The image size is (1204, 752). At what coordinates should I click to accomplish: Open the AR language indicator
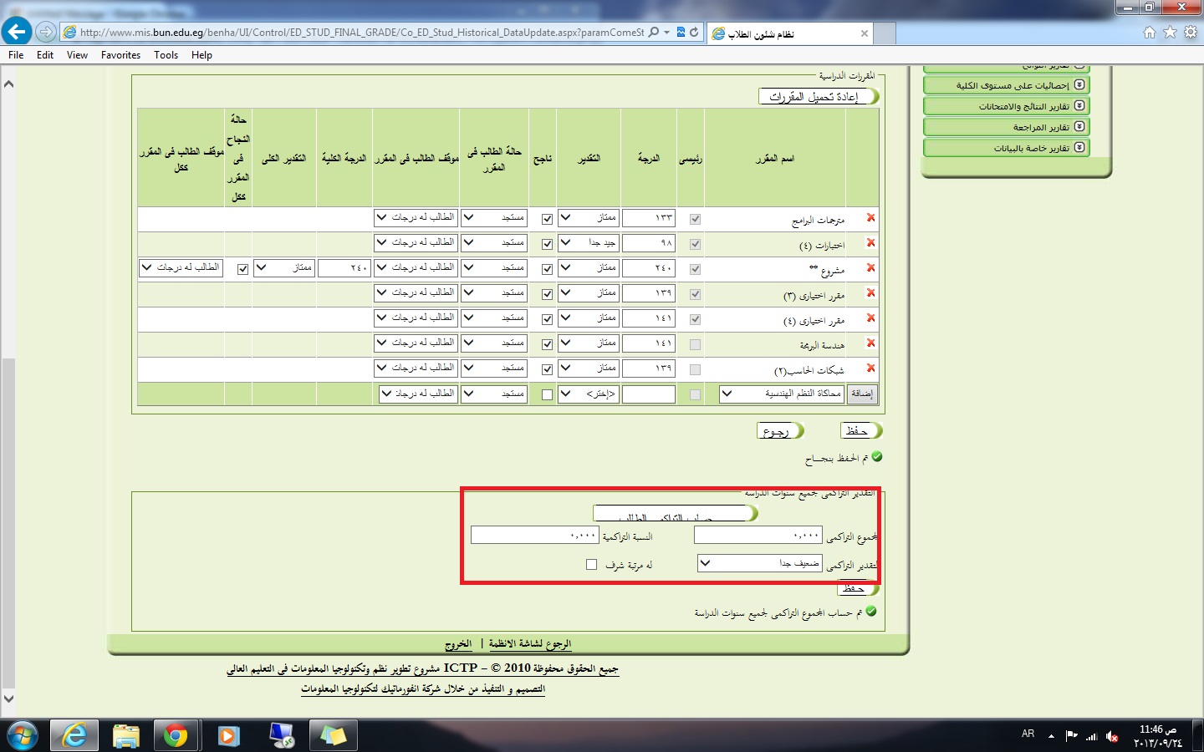(x=1028, y=734)
